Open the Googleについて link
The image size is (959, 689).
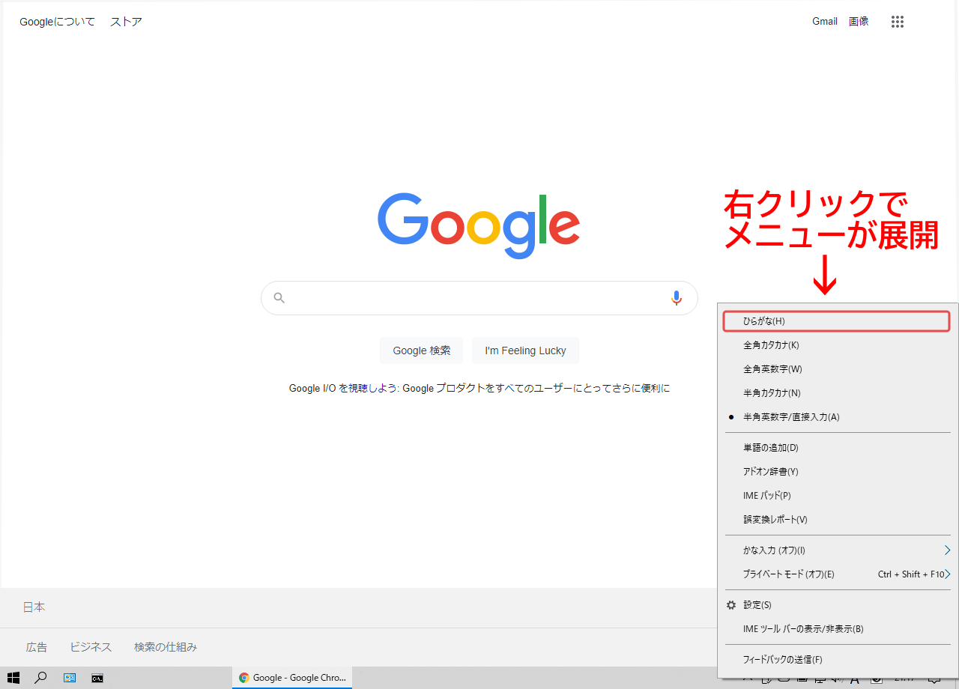tap(58, 22)
